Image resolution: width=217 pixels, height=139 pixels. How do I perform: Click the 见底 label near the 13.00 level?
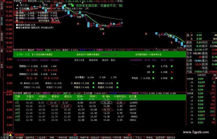click(x=102, y=29)
